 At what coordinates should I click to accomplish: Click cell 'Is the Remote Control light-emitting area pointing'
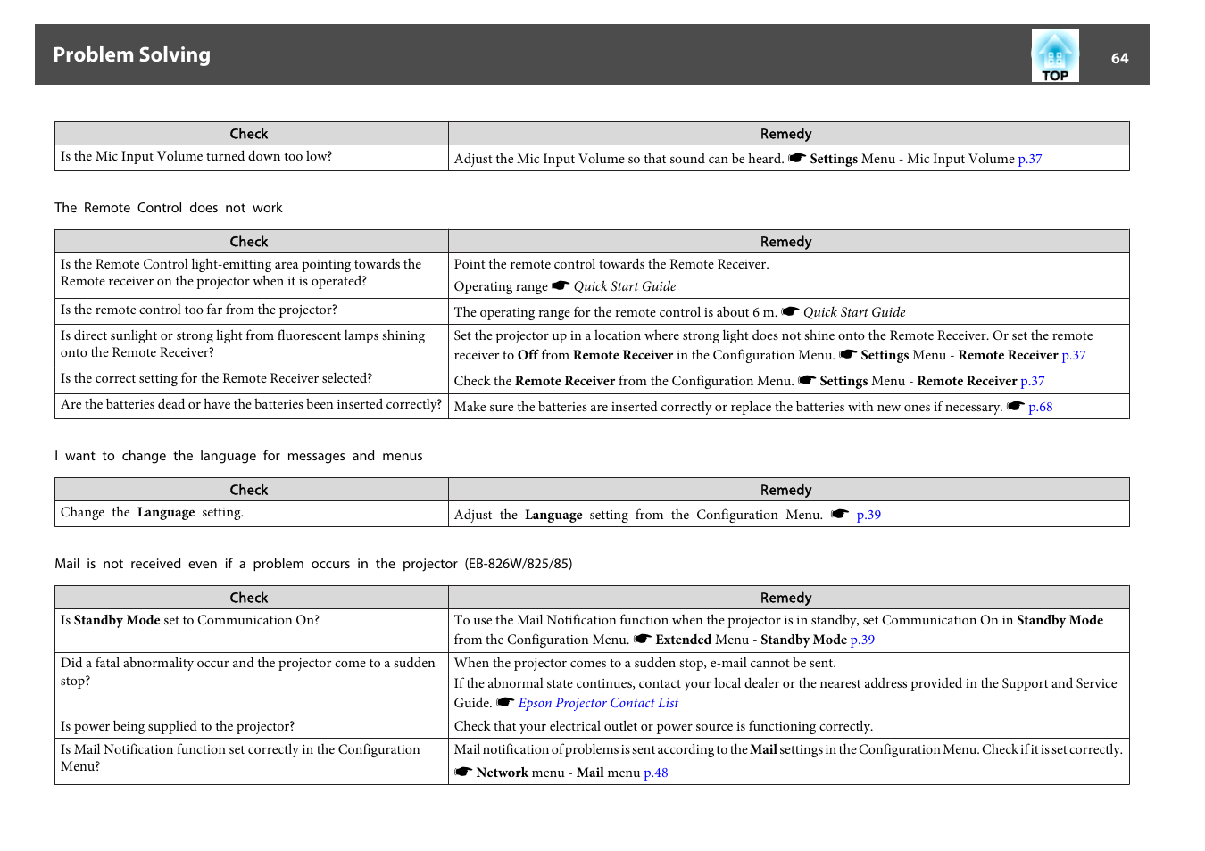[252, 276]
